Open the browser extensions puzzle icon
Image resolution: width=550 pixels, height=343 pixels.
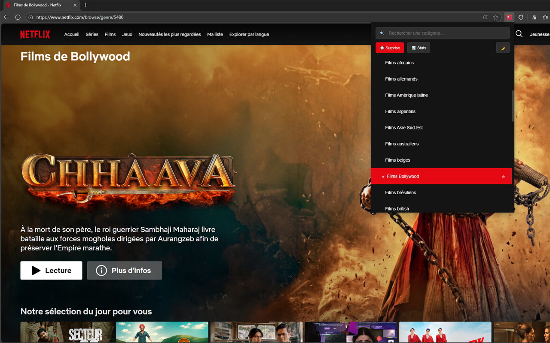click(521, 17)
